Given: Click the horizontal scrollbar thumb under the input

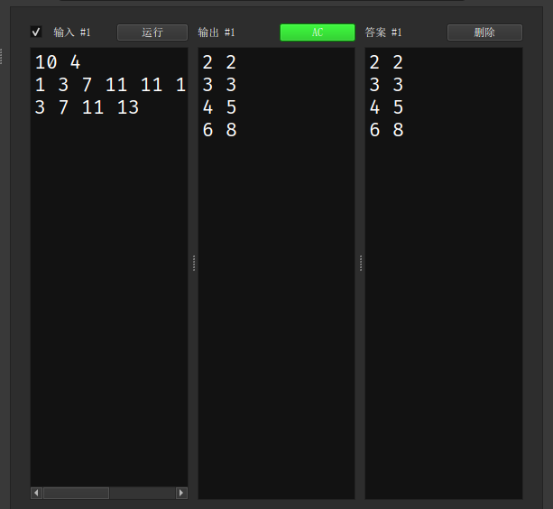Looking at the screenshot, I should coord(76,493).
